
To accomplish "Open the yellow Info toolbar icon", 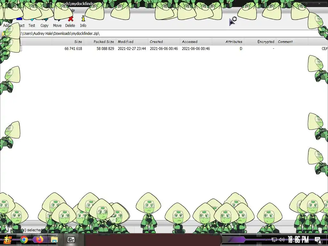I will coord(83,19).
